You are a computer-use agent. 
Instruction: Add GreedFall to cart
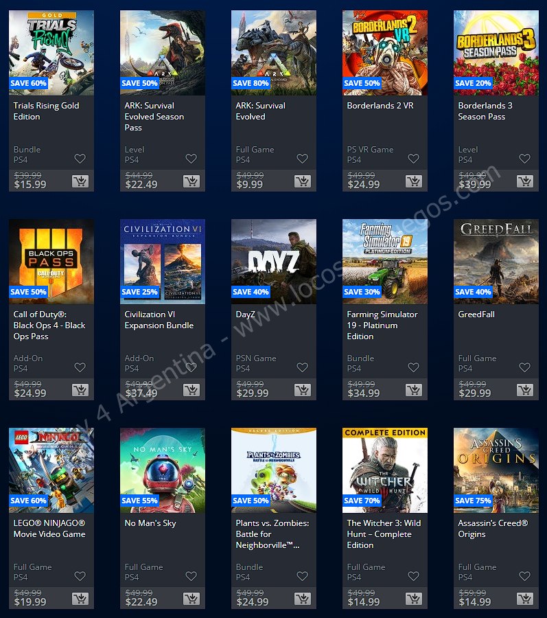point(524,390)
